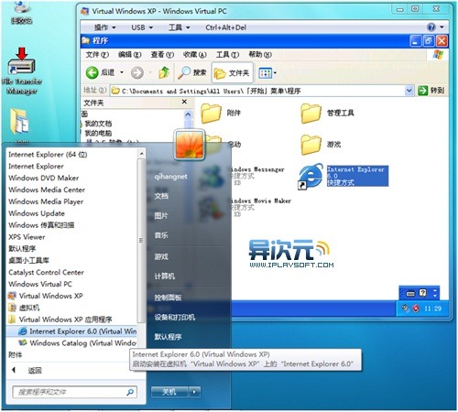Launch Internet Explorer 6.0 (Virtual Windows XP)
The width and height of the screenshot is (458, 412).
pos(71,331)
